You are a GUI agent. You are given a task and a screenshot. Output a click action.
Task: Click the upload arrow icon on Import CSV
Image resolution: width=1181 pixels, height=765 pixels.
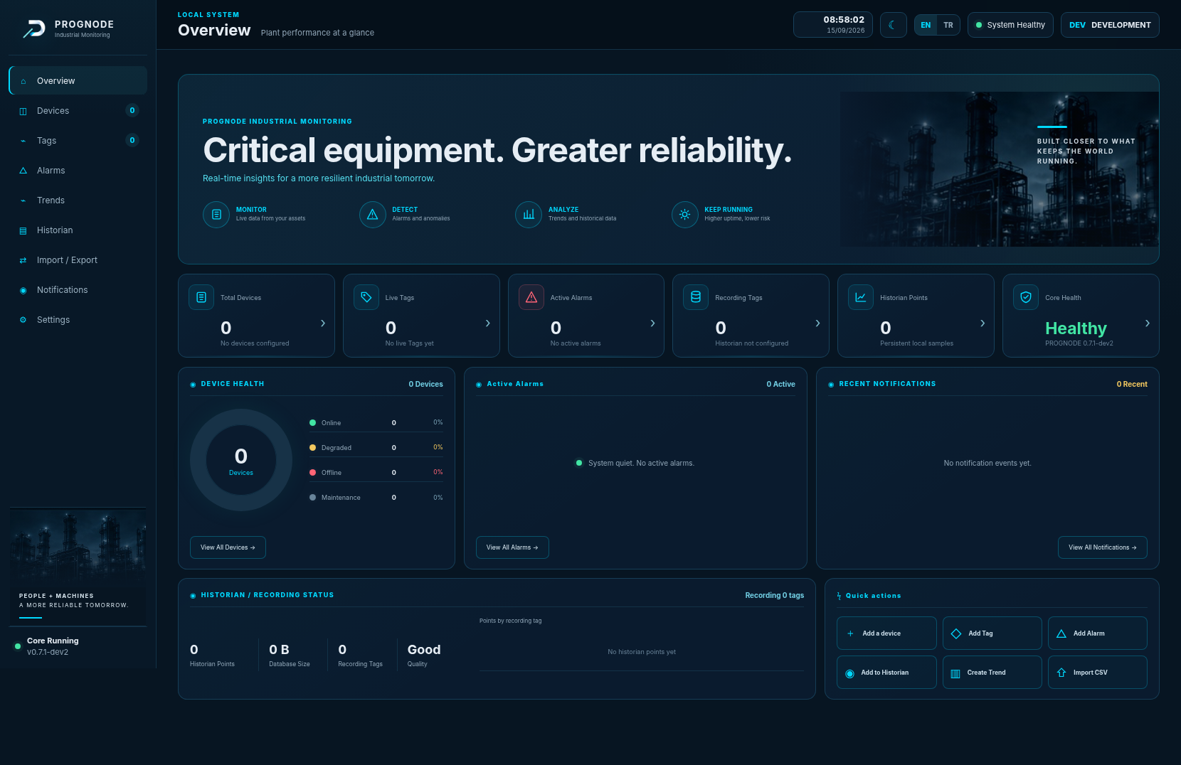pyautogui.click(x=1061, y=673)
